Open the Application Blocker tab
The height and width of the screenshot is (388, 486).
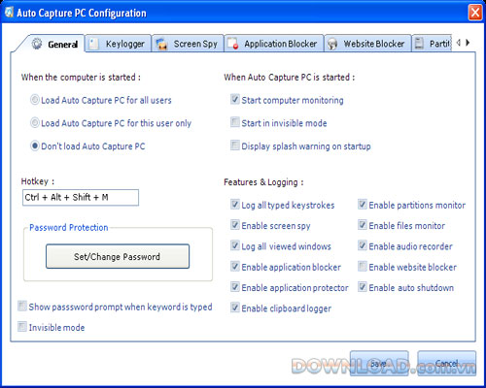[x=274, y=44]
